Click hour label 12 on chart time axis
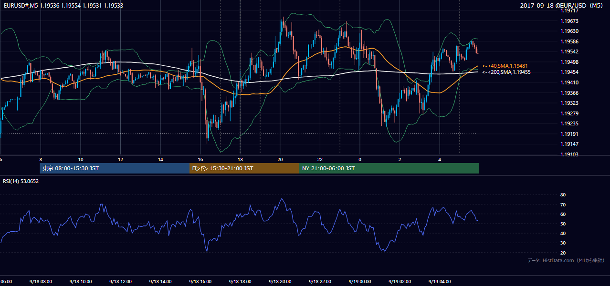The width and height of the screenshot is (610, 286). [x=121, y=159]
